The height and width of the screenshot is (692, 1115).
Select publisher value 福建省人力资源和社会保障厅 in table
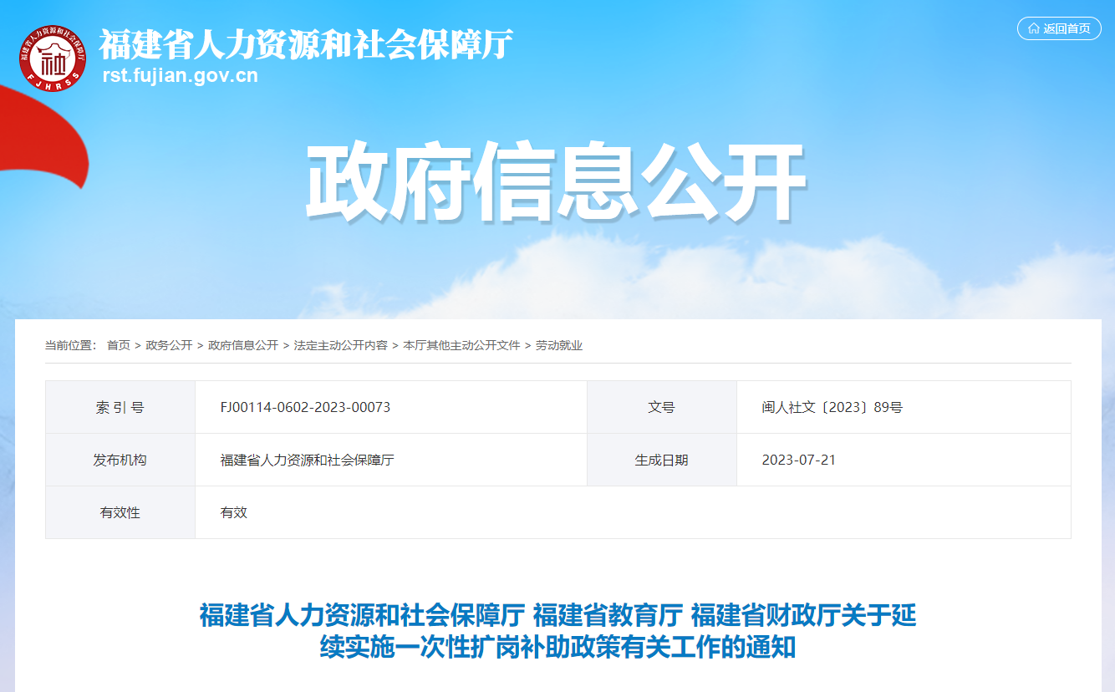click(307, 460)
